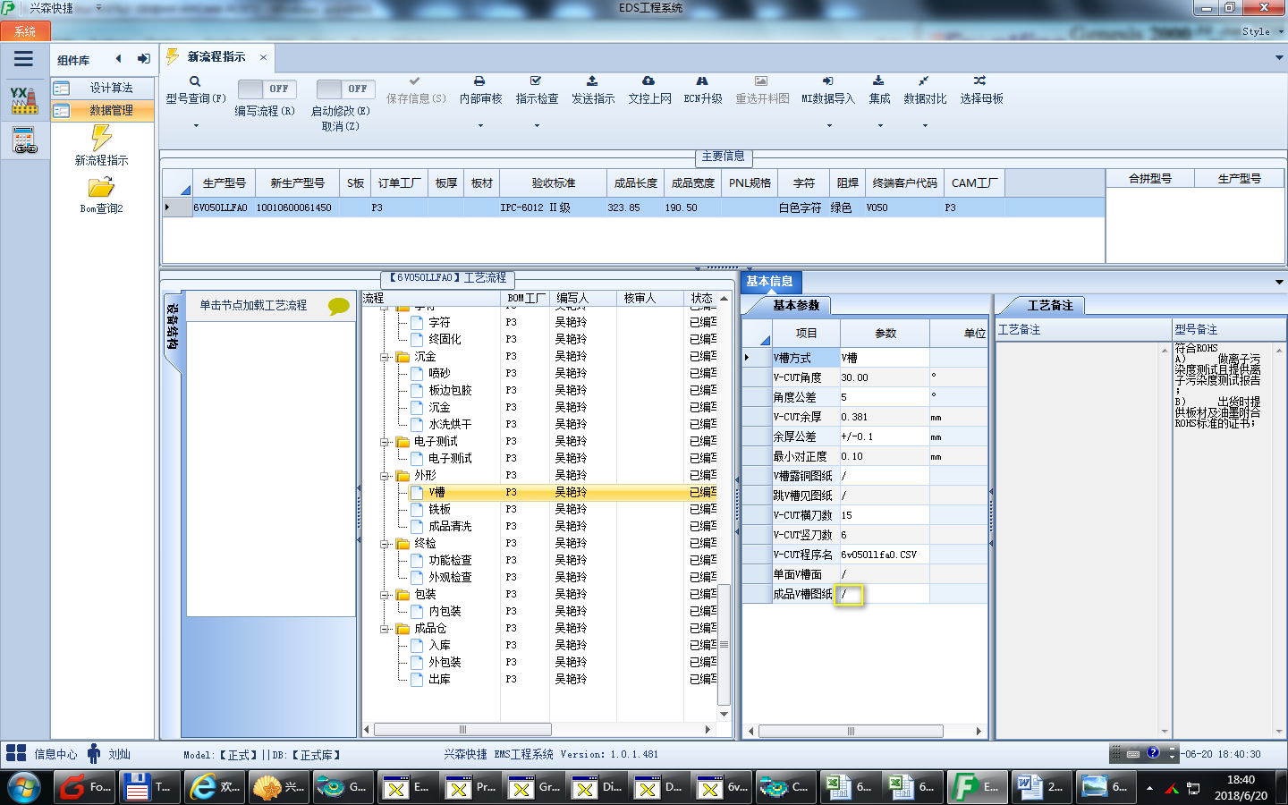Open Bom查询2 folder icon

pyautogui.click(x=101, y=187)
